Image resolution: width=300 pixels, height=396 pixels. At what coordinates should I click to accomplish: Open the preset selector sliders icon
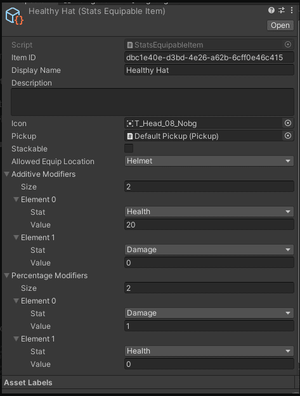pyautogui.click(x=282, y=10)
